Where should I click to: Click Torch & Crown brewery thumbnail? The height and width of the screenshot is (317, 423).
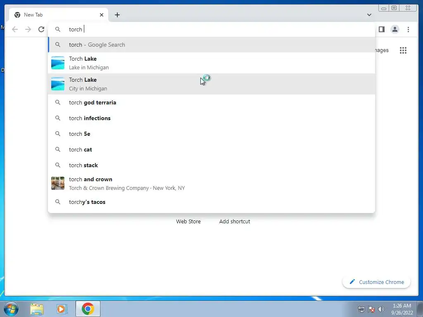click(58, 183)
